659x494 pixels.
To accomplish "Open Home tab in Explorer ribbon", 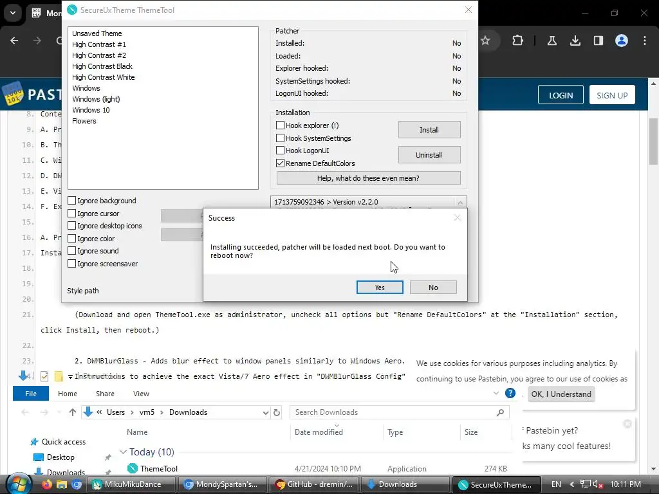I will click(x=67, y=394).
